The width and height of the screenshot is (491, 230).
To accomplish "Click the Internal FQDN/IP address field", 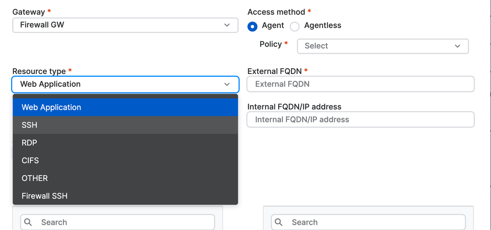I will tap(360, 120).
